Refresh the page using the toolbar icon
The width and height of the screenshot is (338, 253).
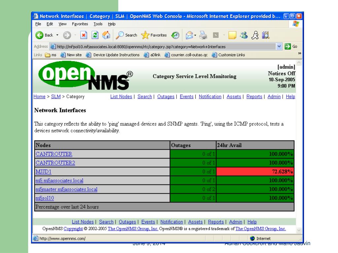(95, 35)
